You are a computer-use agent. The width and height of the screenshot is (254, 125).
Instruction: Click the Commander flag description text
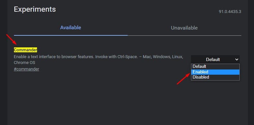[98, 60]
